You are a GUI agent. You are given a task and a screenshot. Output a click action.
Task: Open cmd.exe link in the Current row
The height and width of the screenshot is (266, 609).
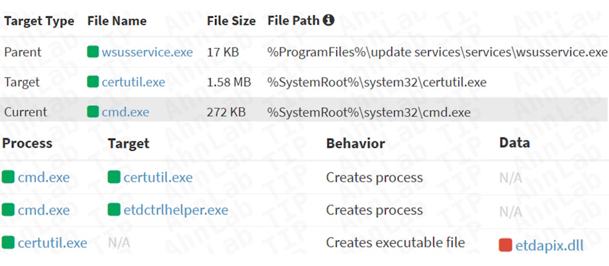pos(126,112)
